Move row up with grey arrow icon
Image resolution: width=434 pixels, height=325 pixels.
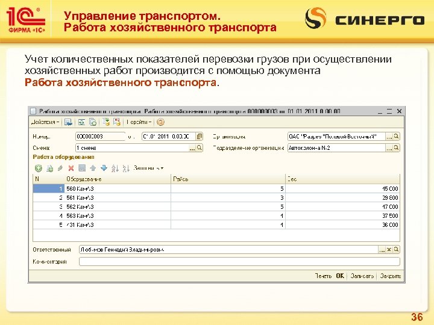coord(93,168)
